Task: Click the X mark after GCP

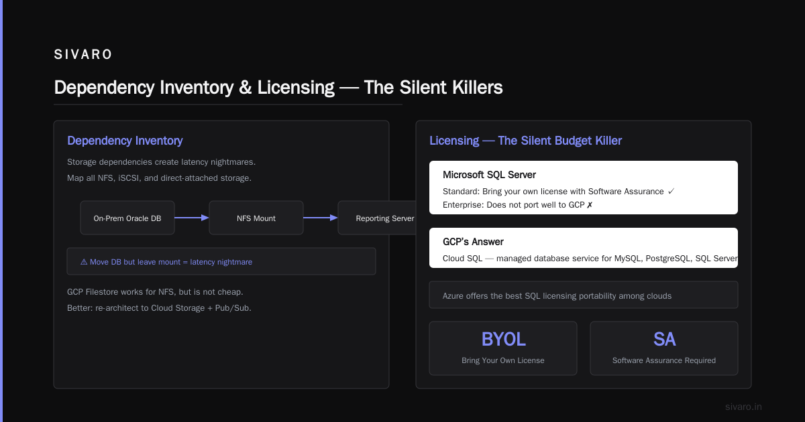Action: pos(590,205)
